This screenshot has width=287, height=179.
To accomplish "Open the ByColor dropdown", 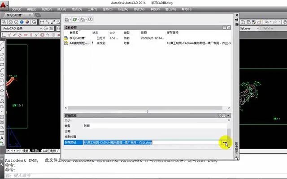I will point(274,29).
